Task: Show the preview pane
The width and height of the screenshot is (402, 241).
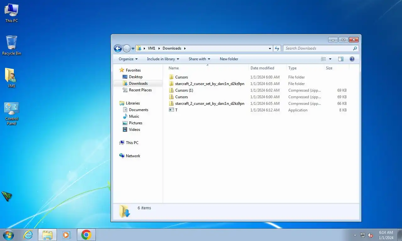Action: (x=341, y=59)
